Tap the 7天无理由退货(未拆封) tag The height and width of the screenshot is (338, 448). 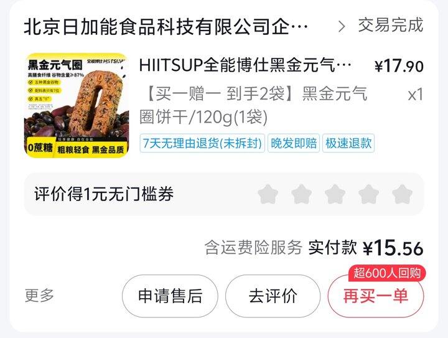click(x=202, y=143)
